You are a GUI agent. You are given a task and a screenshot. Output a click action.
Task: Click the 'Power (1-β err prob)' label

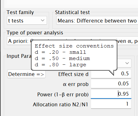pos(63,94)
